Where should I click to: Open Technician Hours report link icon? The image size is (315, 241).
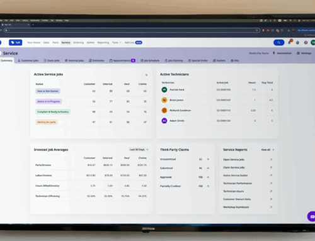pos(271,191)
